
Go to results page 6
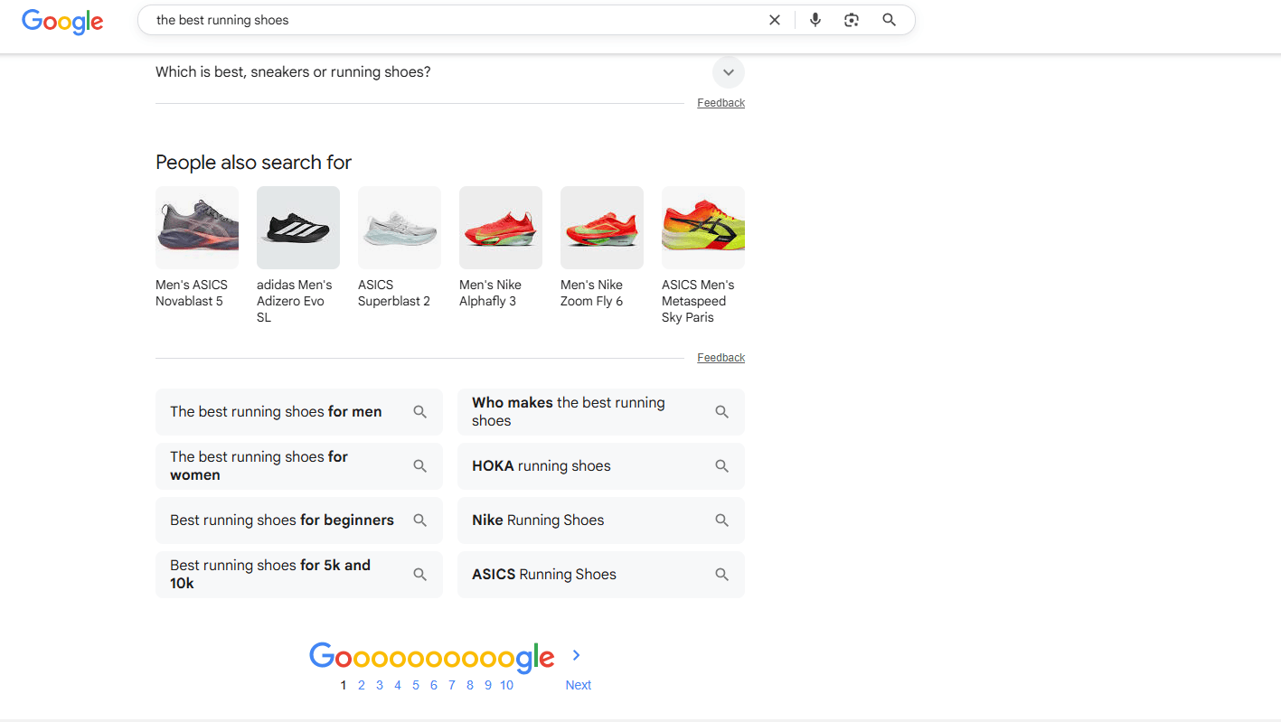click(x=434, y=685)
